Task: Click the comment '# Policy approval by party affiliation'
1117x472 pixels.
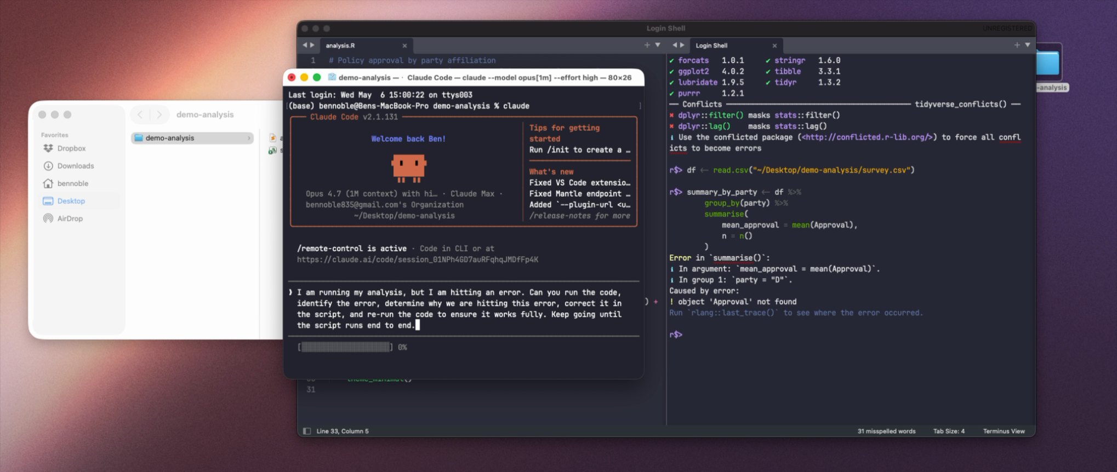Action: coord(412,61)
